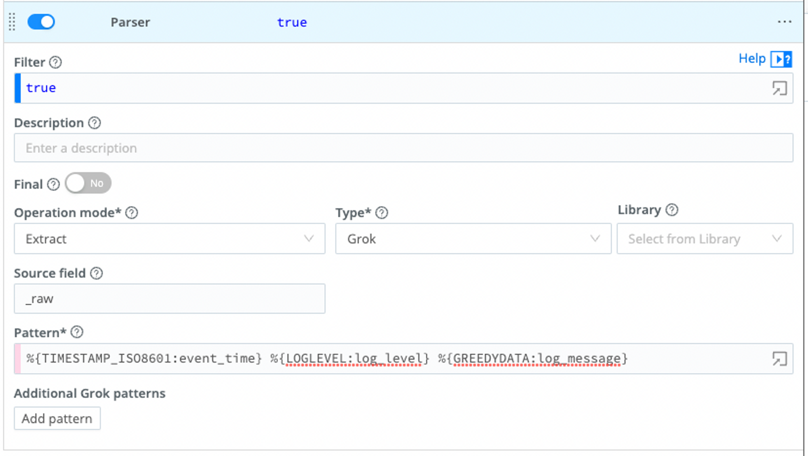Open the Final setting help icon
The image size is (808, 456).
pyautogui.click(x=53, y=185)
